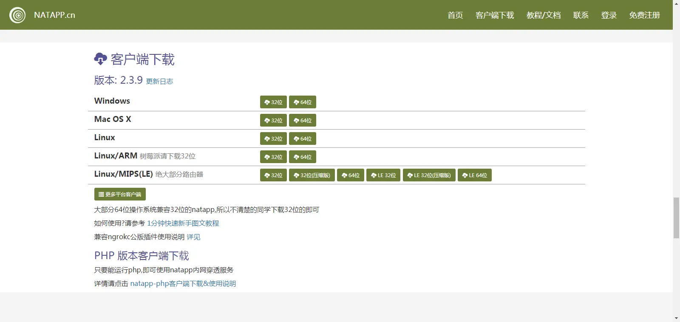The height and width of the screenshot is (322, 680).
Task: Open 详见 link for ngrok plugin
Action: (193, 237)
